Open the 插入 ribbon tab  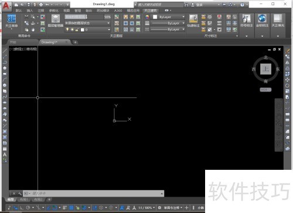[x=30, y=11]
